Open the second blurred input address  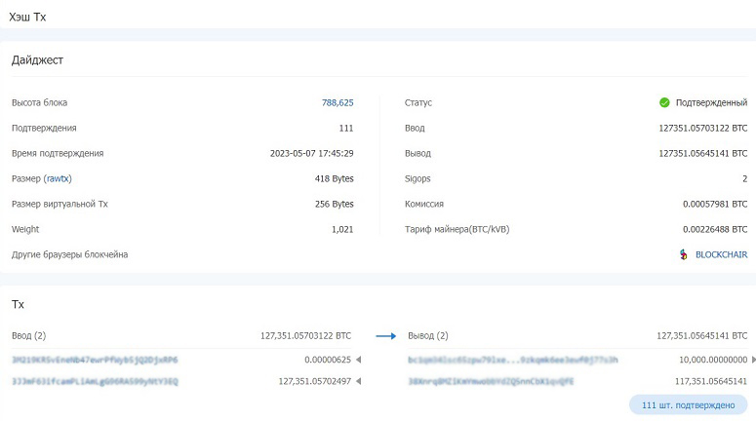pos(95,381)
